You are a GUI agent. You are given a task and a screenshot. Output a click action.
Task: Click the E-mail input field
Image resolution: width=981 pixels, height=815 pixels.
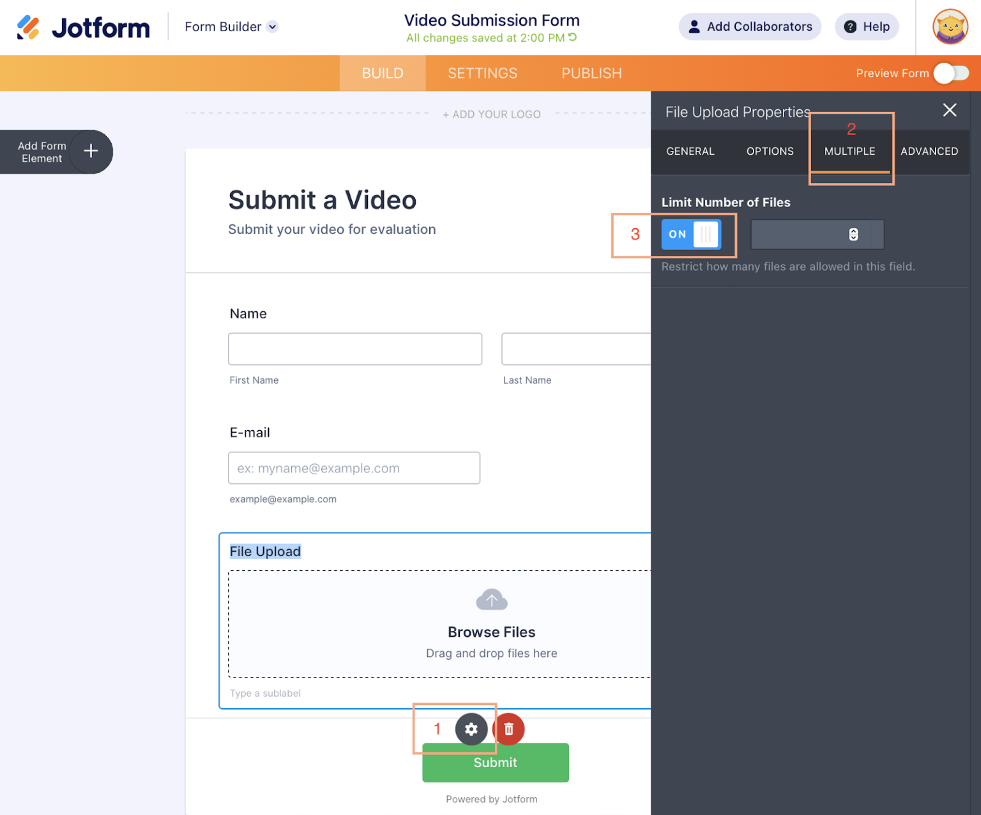[354, 468]
